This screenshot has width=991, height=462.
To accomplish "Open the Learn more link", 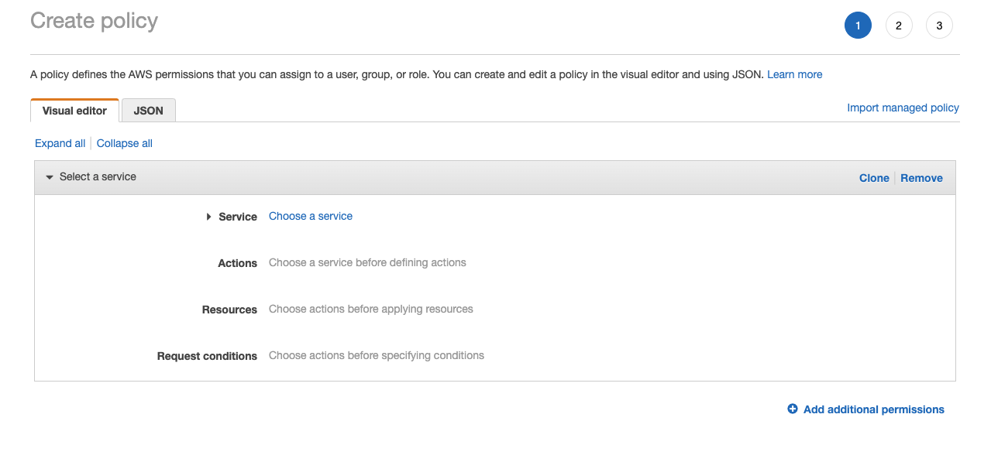I will (x=795, y=74).
